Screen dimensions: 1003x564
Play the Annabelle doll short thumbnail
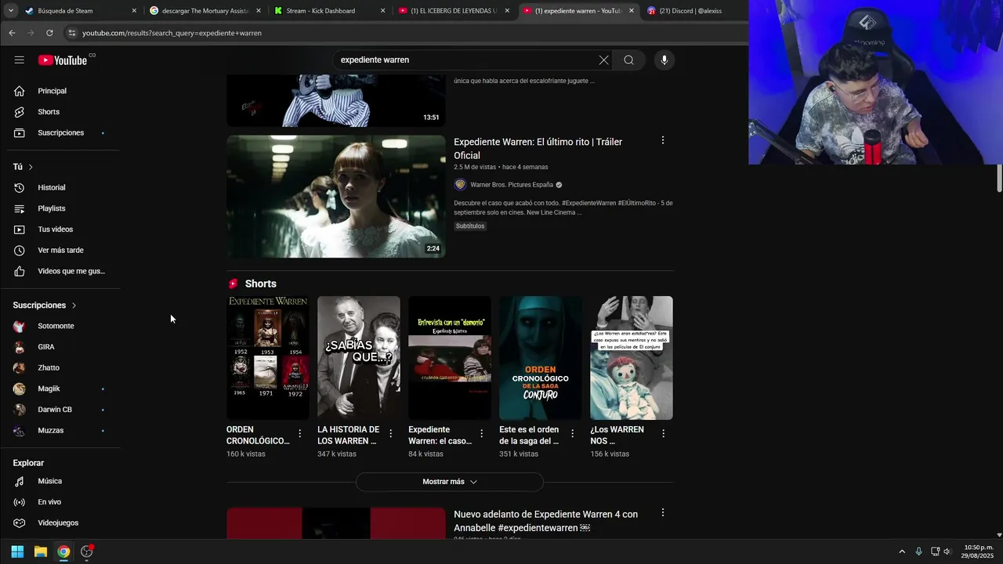coord(632,358)
